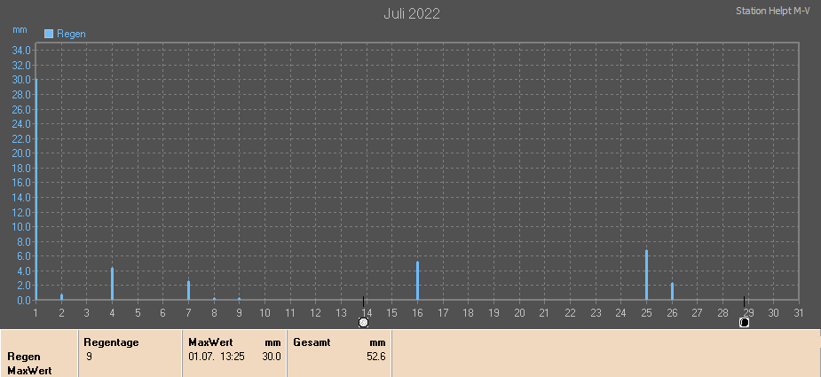Click the Gesamt column header

click(x=312, y=342)
